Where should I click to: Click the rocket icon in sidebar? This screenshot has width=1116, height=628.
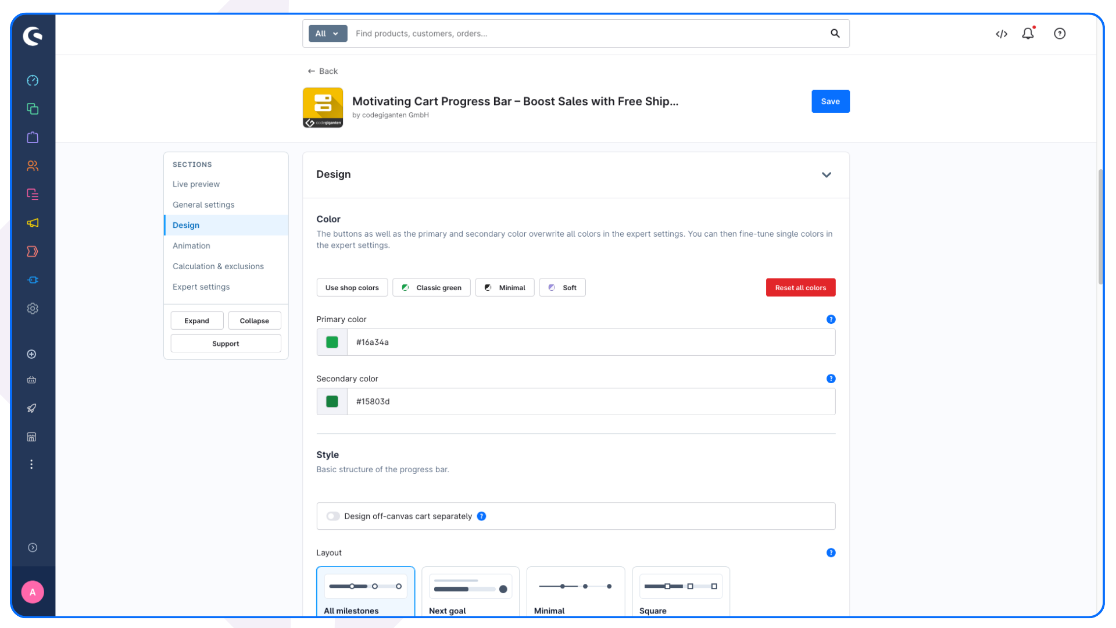pyautogui.click(x=32, y=408)
